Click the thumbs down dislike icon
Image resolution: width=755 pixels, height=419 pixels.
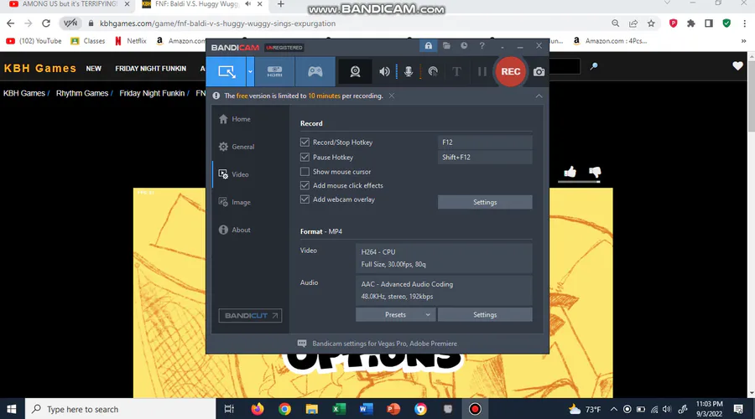(595, 172)
